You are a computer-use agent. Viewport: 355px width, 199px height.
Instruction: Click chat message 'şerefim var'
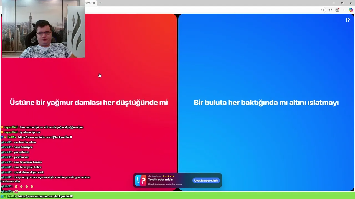click(21, 157)
